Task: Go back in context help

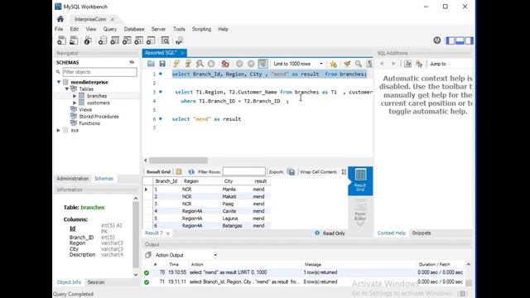Action: tap(382, 64)
